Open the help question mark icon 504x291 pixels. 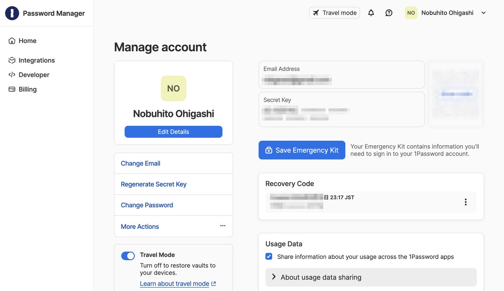(389, 13)
